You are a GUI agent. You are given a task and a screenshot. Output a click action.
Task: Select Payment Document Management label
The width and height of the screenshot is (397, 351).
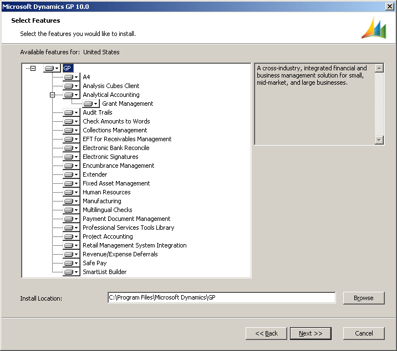pos(126,219)
